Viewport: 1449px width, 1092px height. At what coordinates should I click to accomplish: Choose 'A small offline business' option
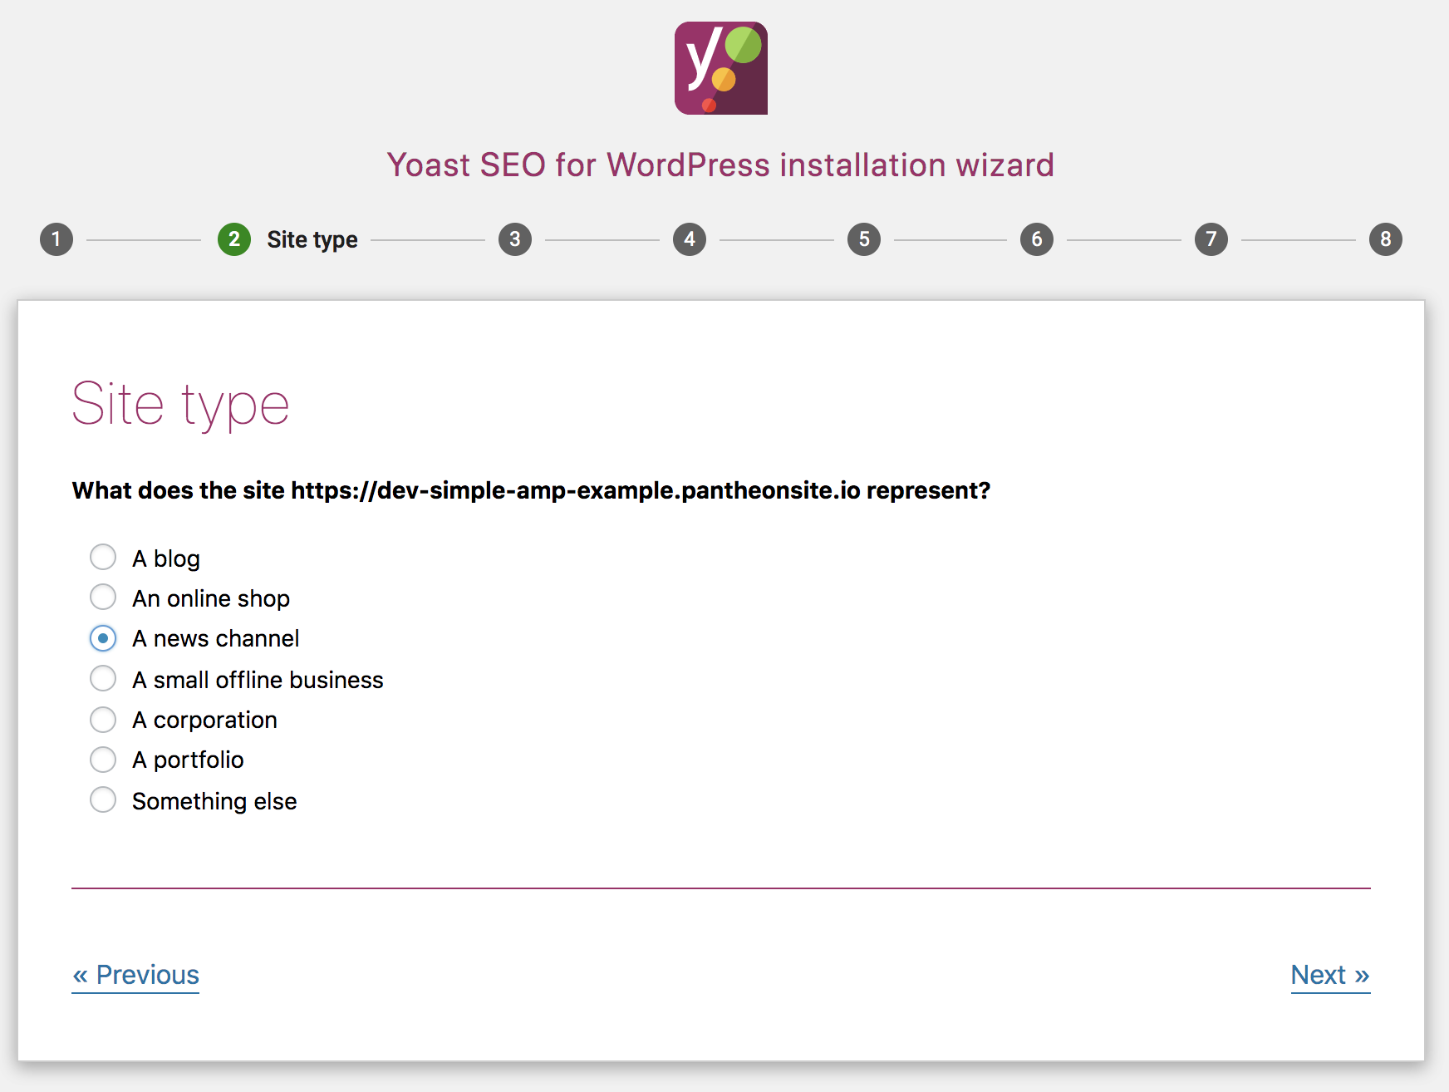[x=103, y=678]
